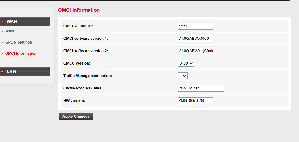Click the OMCI software version 1 field
Image resolution: width=299 pixels, height=142 pixels.
(196, 39)
